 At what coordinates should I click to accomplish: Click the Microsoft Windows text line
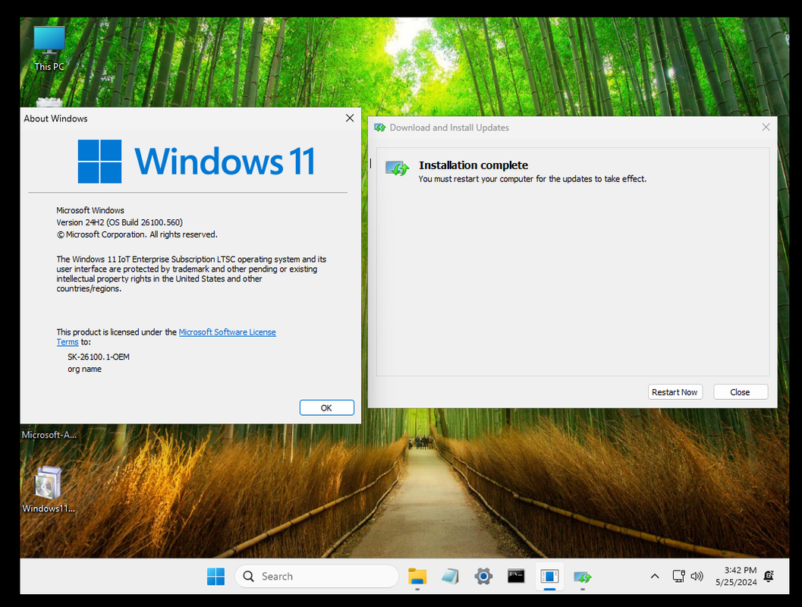90,210
